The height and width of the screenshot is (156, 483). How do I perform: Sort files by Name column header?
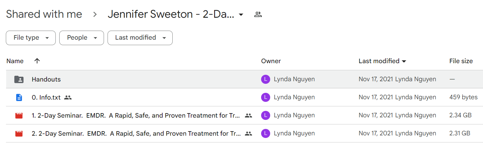tap(15, 61)
